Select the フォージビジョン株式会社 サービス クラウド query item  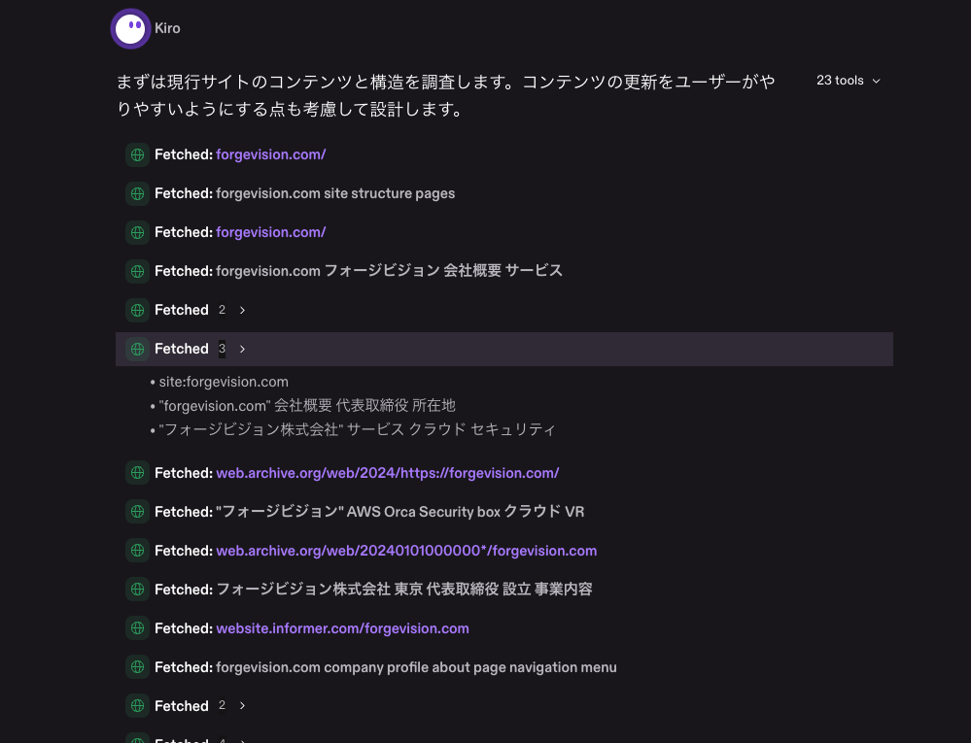353,428
